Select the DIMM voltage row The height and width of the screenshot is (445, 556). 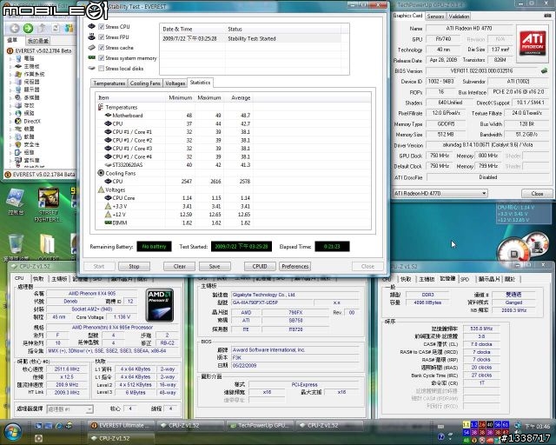point(174,222)
